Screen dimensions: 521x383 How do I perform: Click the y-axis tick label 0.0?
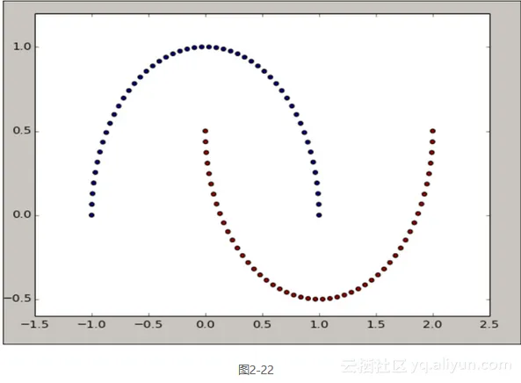[x=22, y=215]
